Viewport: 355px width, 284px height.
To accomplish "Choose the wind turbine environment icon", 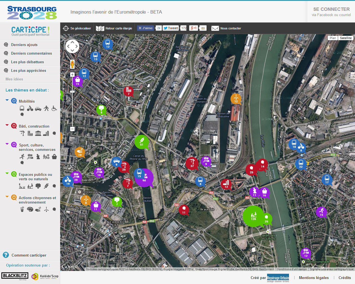I will click(46, 209).
